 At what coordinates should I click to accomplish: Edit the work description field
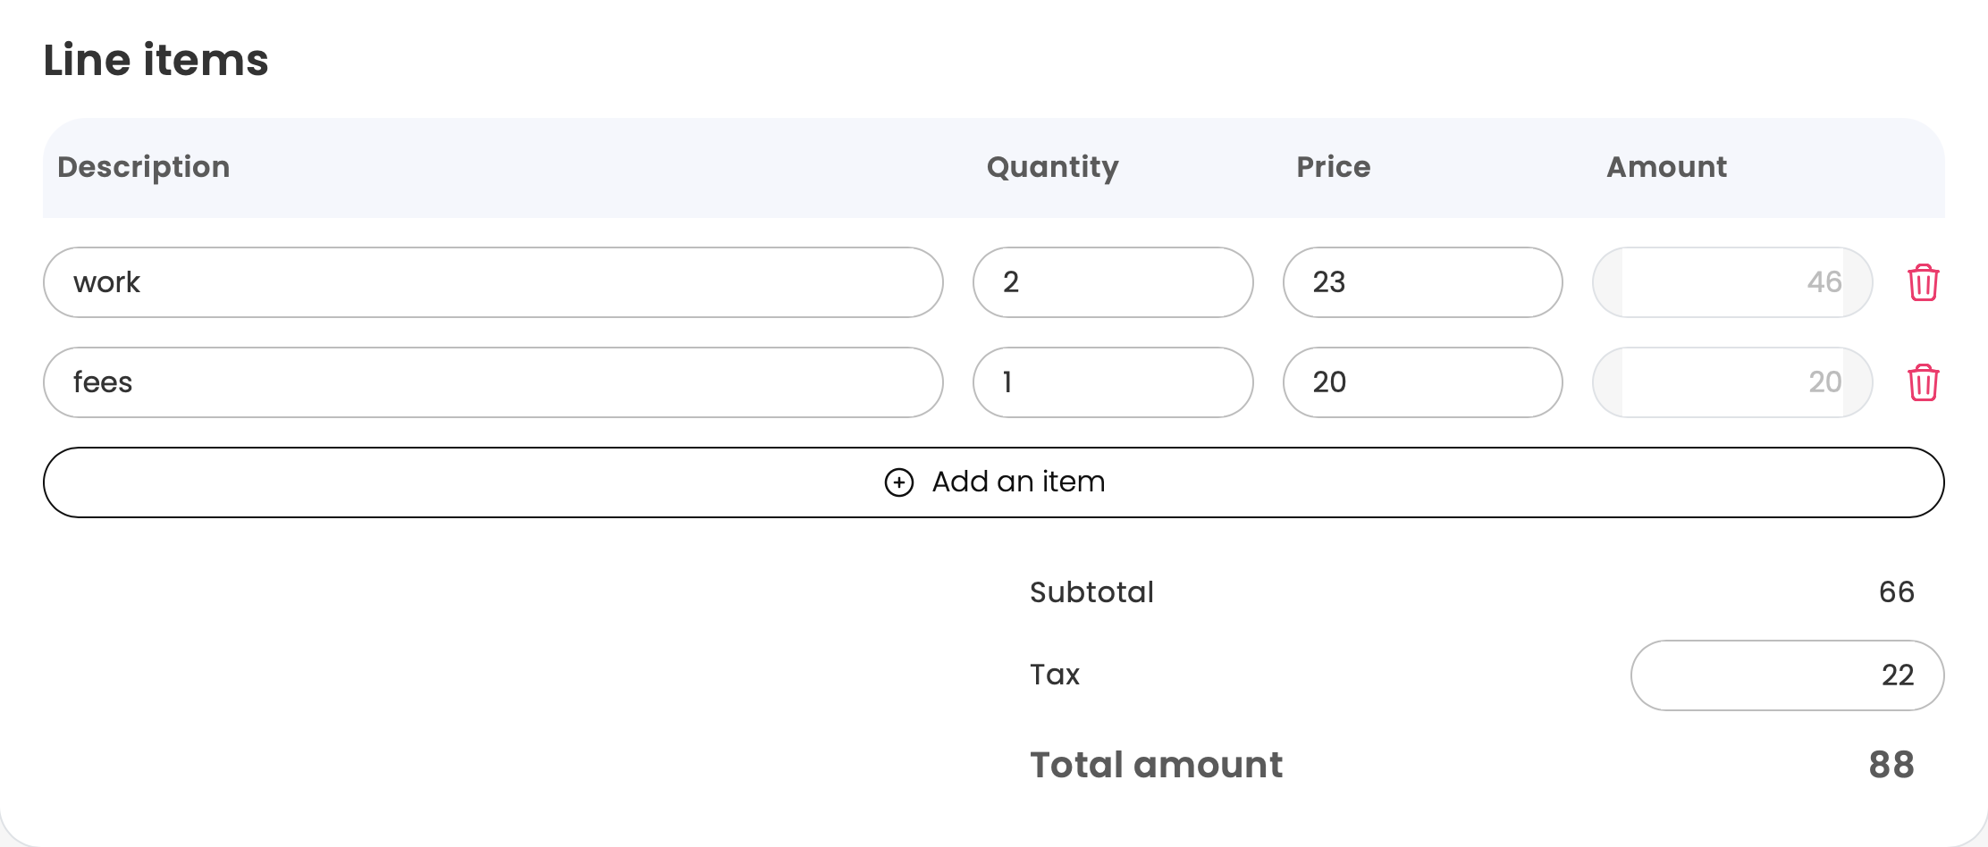pos(493,282)
